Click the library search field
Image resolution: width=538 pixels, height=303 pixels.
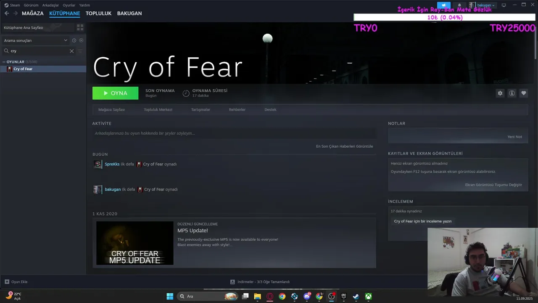(39, 51)
